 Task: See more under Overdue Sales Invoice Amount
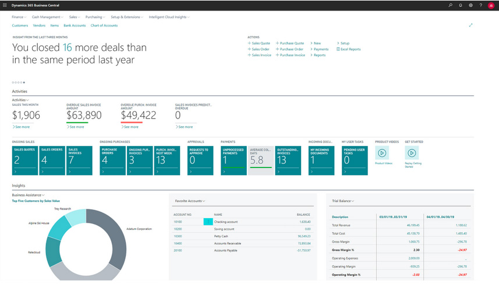[x=76, y=127]
